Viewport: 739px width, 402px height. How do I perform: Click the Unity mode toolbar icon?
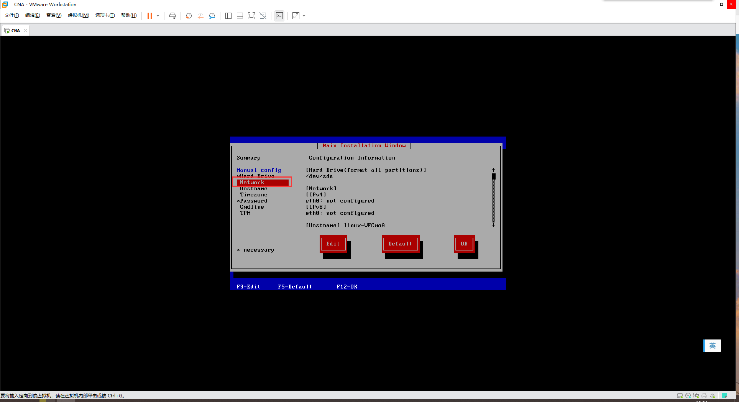pos(263,16)
